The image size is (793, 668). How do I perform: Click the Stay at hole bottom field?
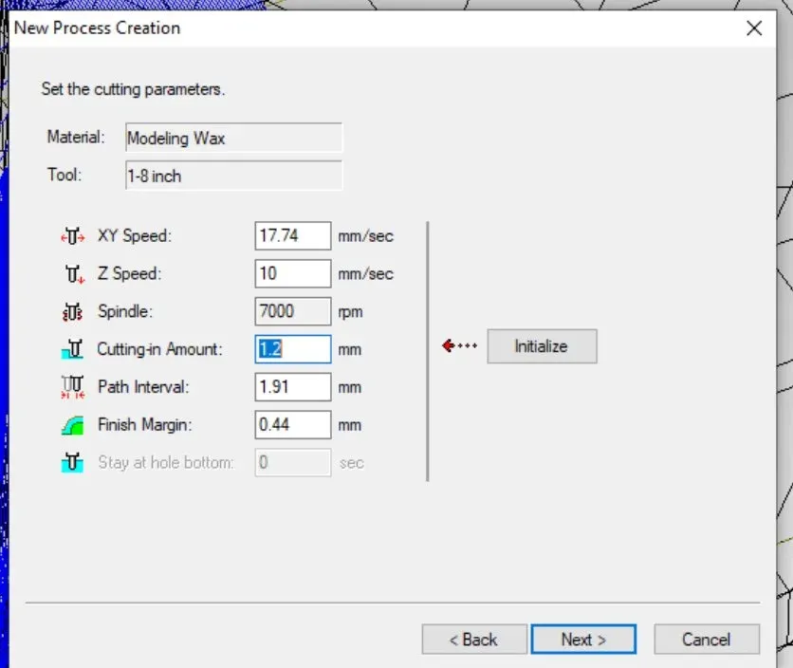point(293,462)
